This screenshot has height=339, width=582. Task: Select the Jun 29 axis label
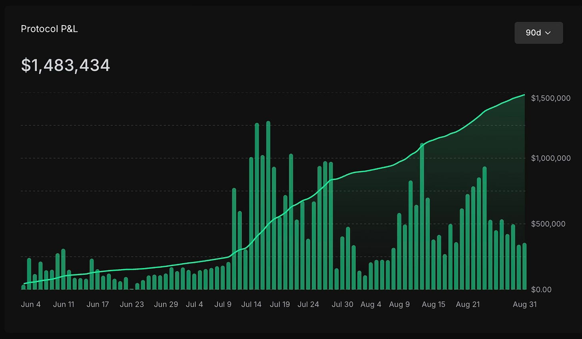(x=166, y=304)
